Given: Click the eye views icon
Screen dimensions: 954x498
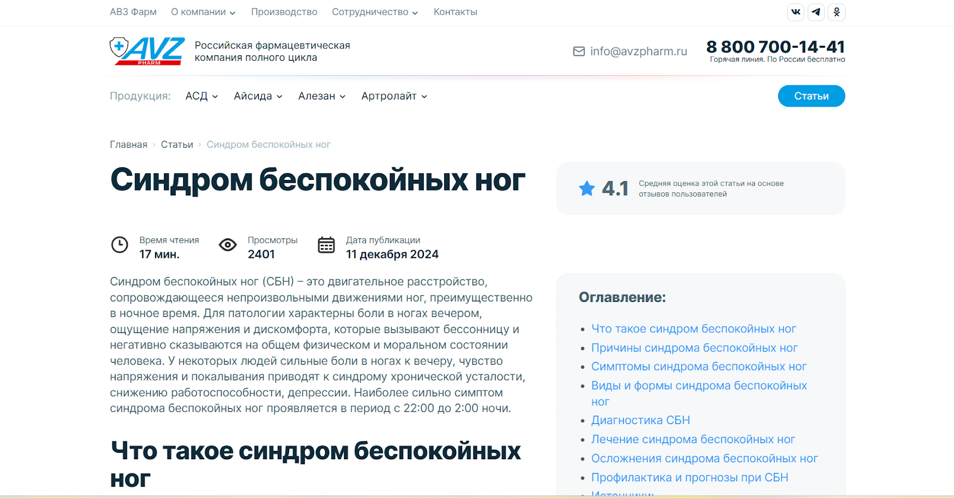Looking at the screenshot, I should tap(228, 245).
